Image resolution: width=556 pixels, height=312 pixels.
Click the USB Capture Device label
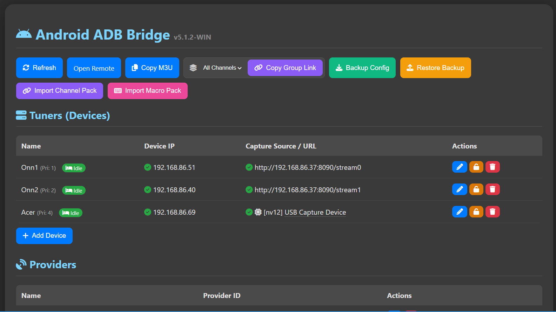315,212
